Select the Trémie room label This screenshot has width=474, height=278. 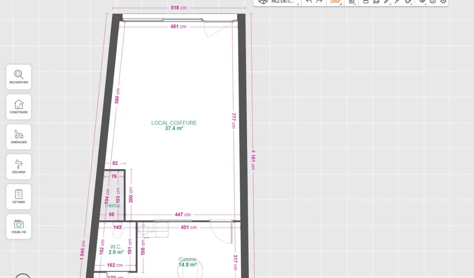coord(113,206)
